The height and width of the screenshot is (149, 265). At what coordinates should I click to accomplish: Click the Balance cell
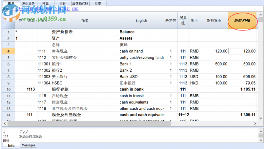point(141,32)
